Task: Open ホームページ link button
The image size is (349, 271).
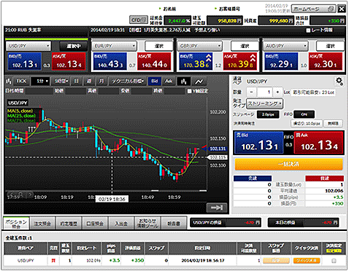Action: [313, 9]
